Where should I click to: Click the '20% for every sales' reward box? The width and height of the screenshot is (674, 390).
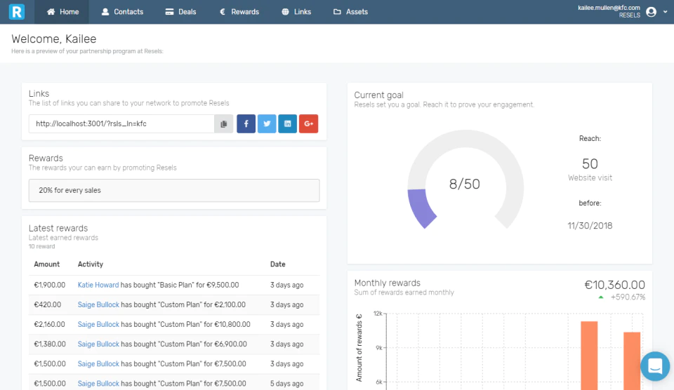point(174,190)
